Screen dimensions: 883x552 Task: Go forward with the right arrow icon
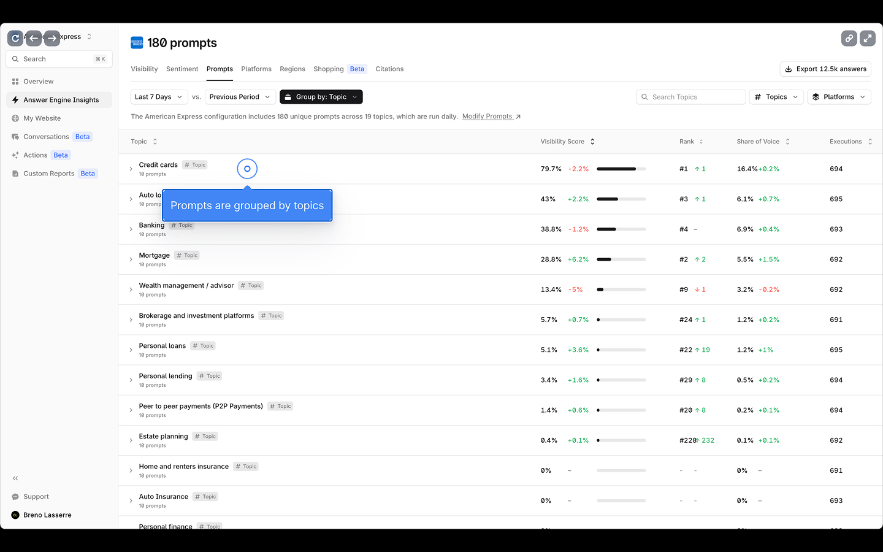tap(52, 38)
